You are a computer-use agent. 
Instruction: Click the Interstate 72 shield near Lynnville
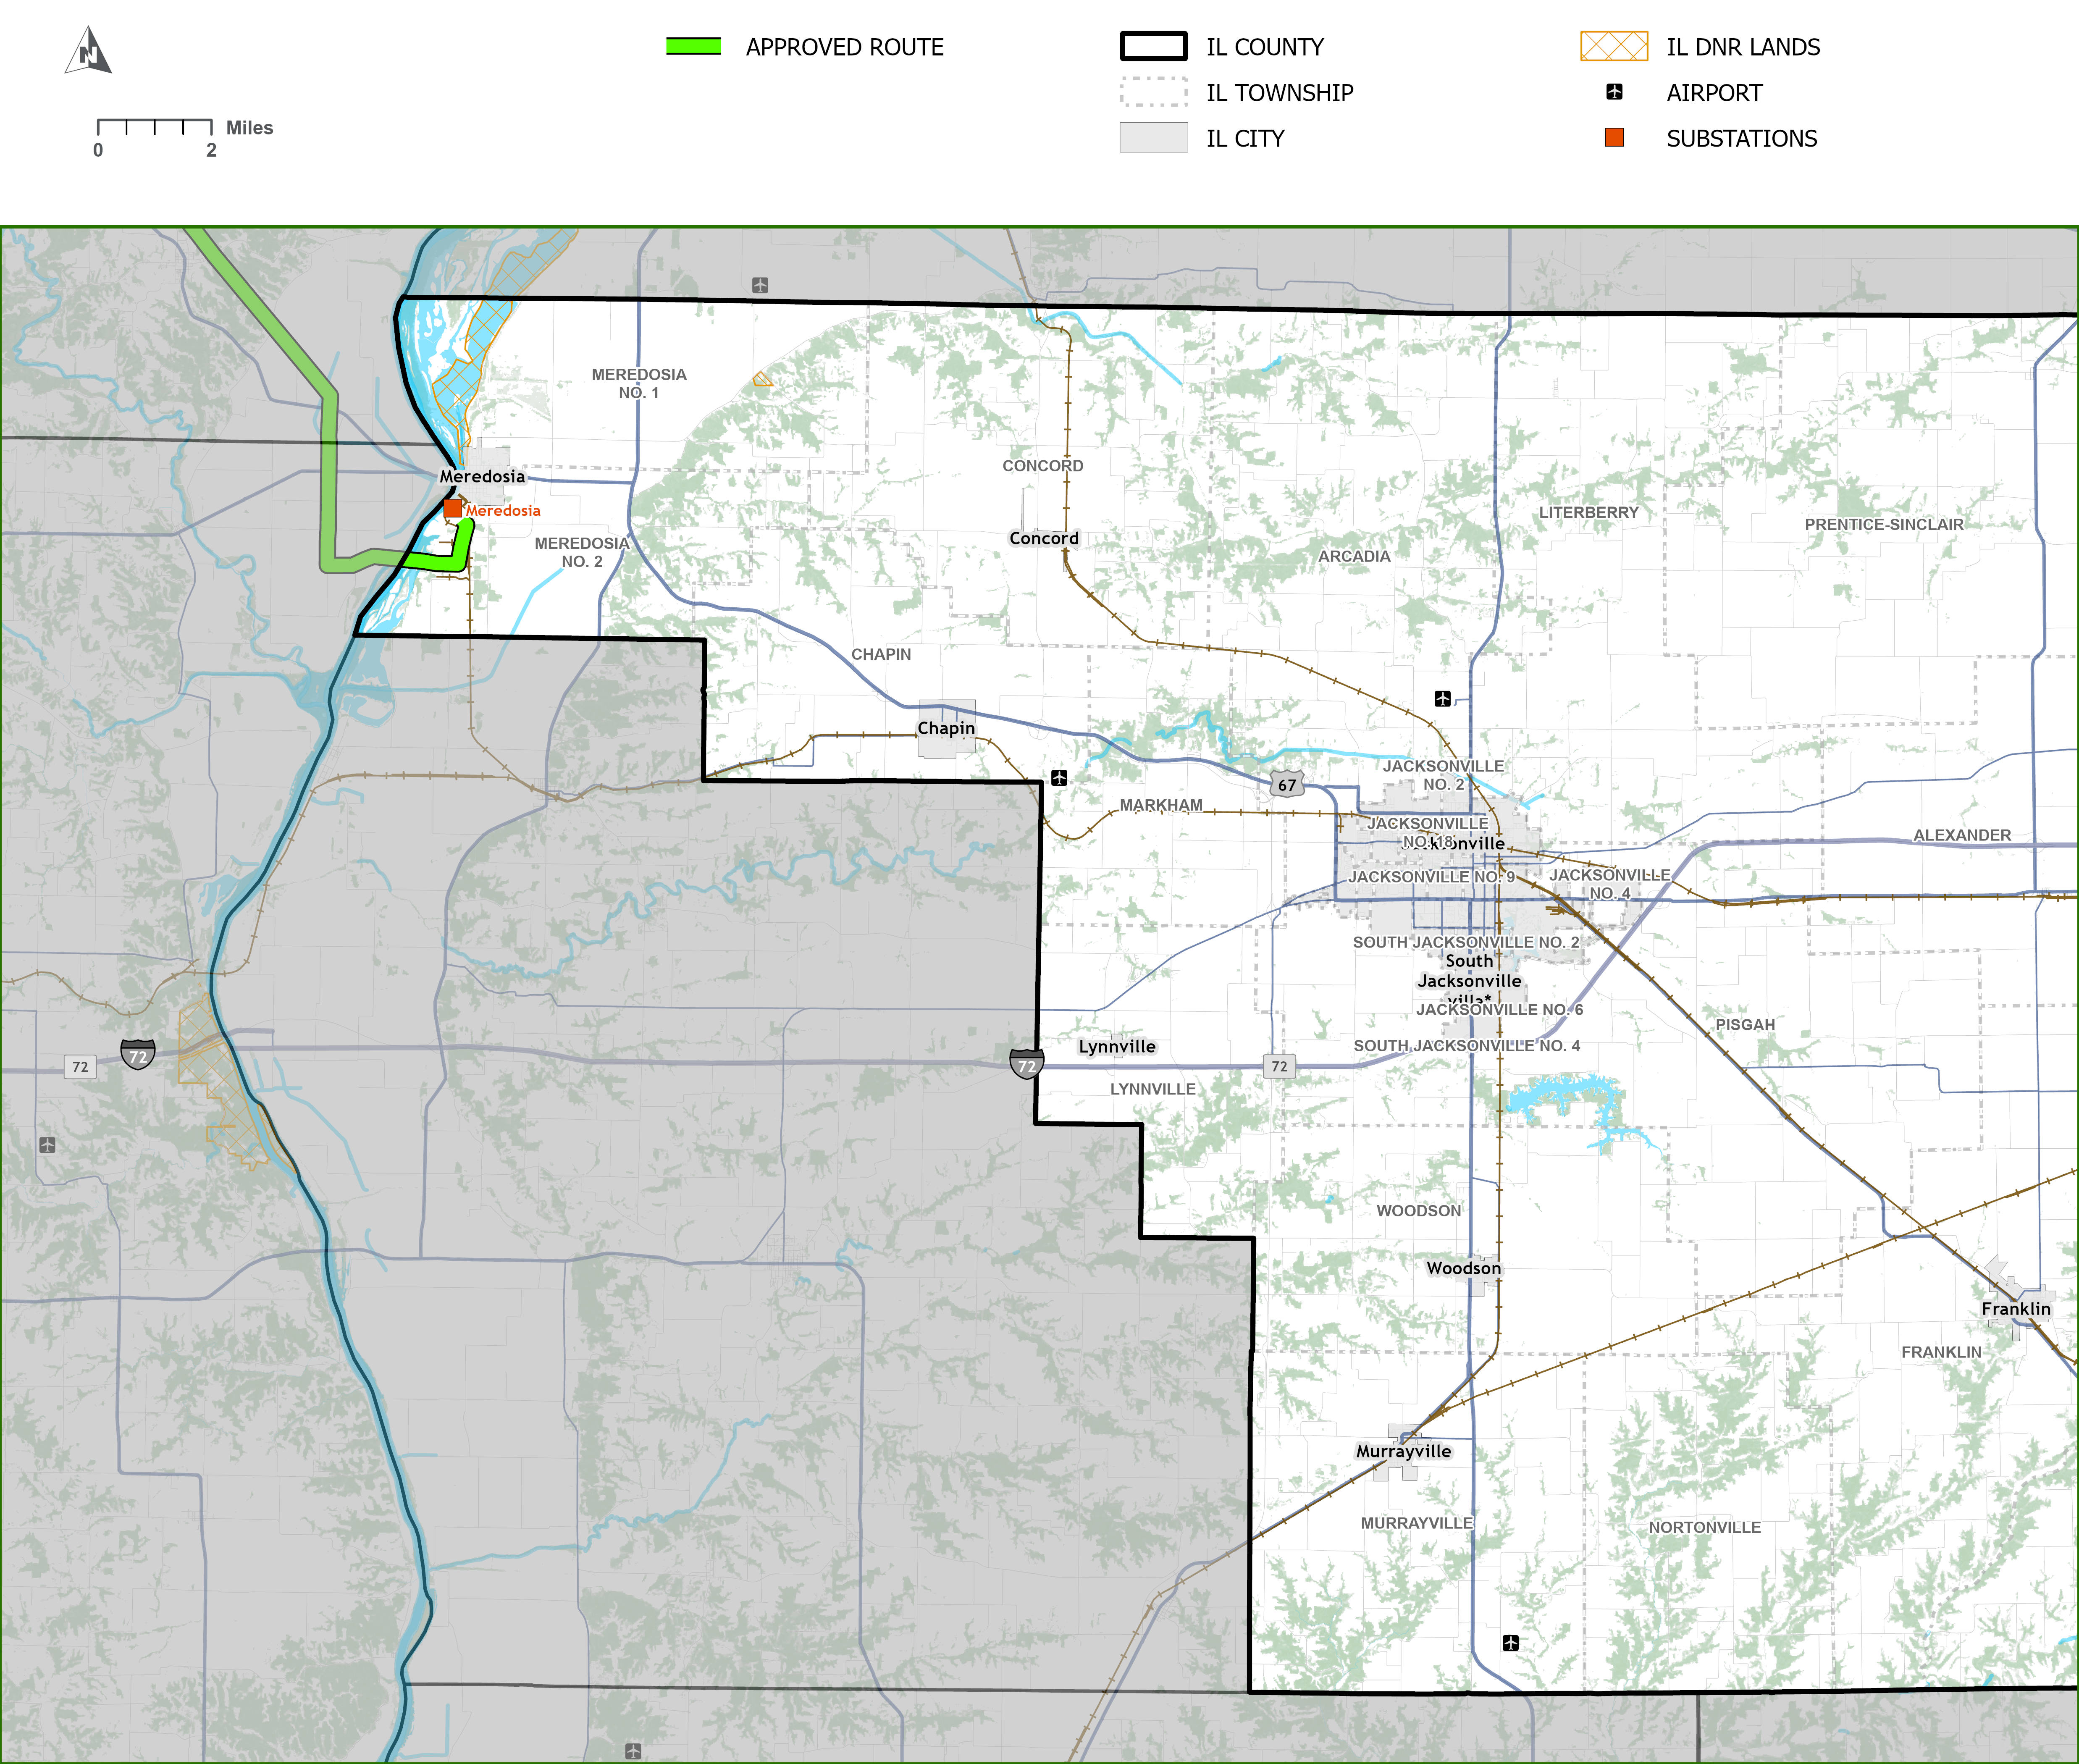1026,1064
